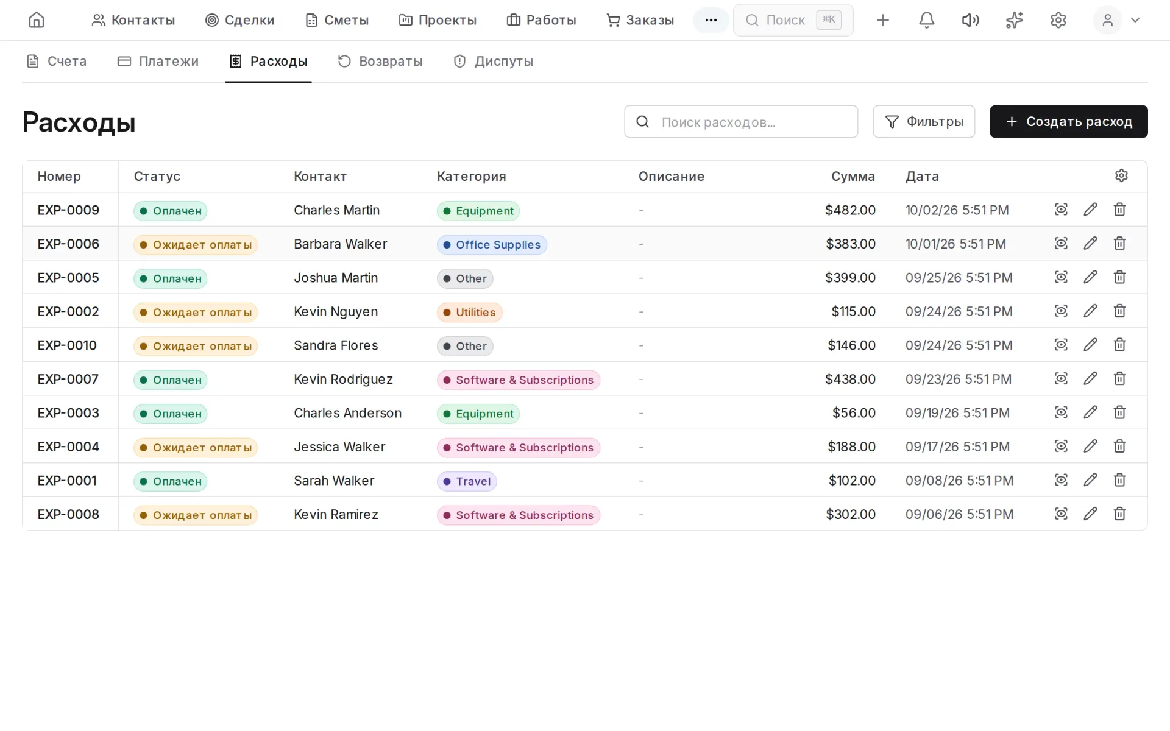View details of expense EXP-0010
Image resolution: width=1170 pixels, height=731 pixels.
[1061, 345]
